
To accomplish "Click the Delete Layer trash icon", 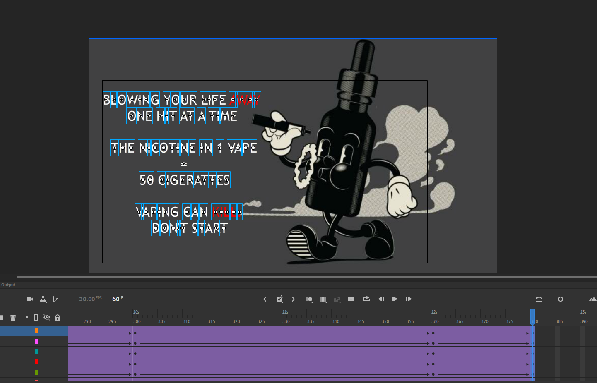I will [13, 317].
